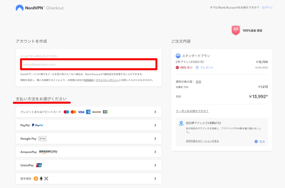
Task: Expand PayPal row chevron arrow
Action: click(x=155, y=125)
